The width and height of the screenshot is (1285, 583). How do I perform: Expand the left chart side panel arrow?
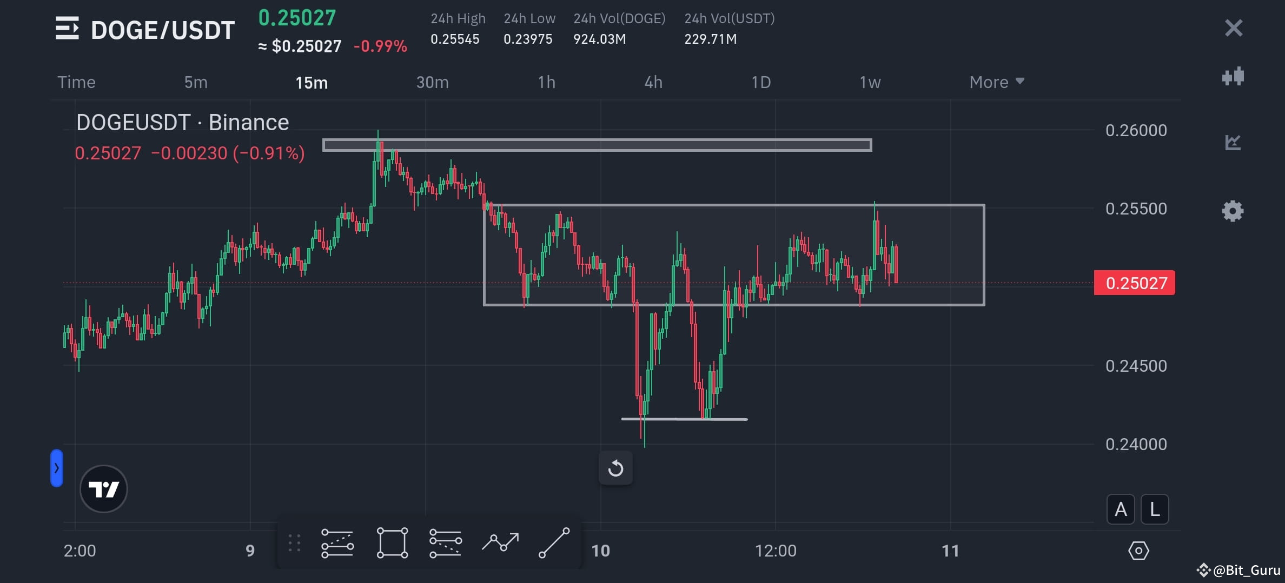click(56, 468)
